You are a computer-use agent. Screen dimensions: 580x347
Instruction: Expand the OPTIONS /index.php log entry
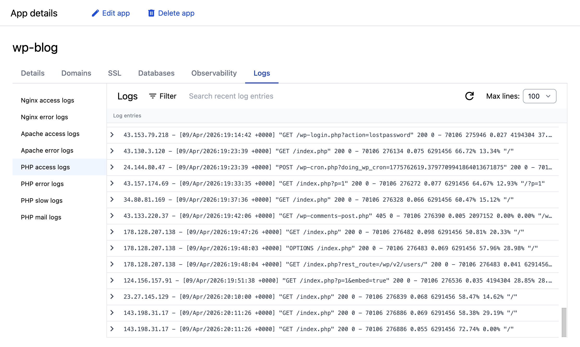pos(112,248)
